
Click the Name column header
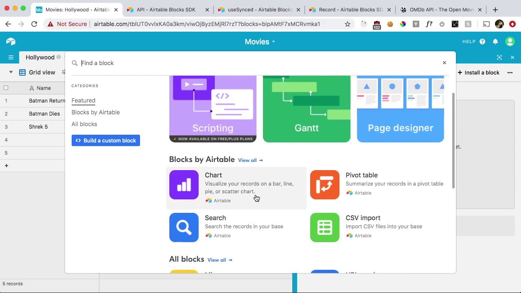[44, 88]
